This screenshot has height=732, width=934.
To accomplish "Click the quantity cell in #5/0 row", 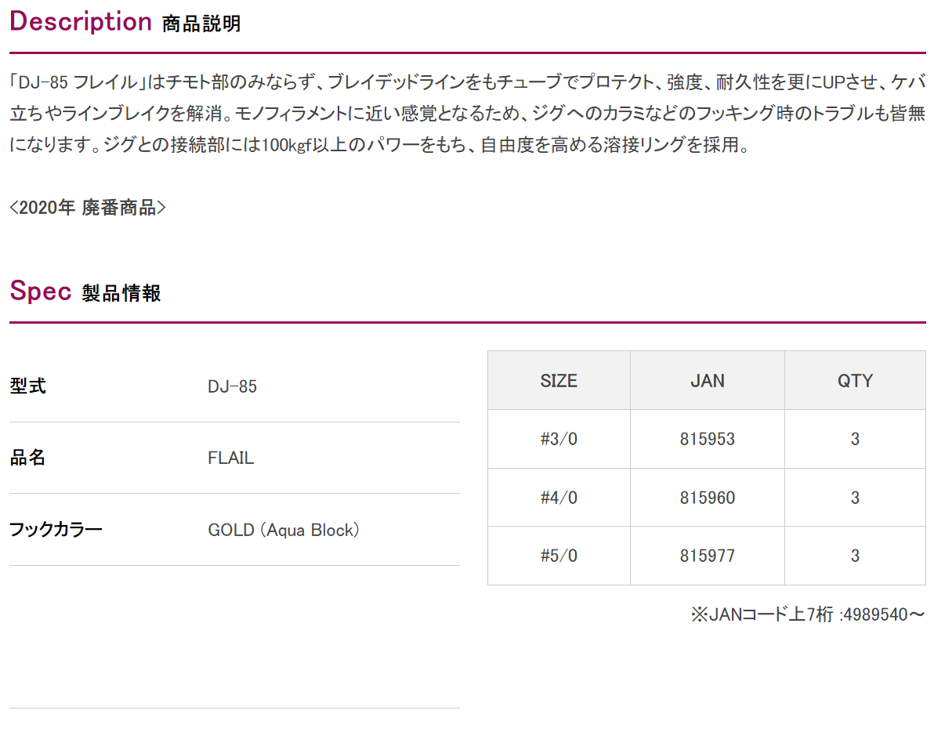I will pos(855,556).
